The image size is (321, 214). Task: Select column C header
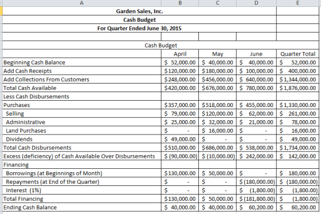click(217, 3)
